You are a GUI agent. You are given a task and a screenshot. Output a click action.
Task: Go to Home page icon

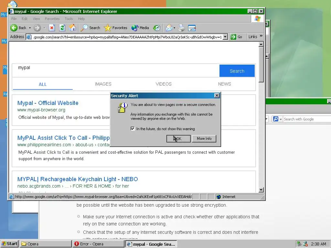72,28
